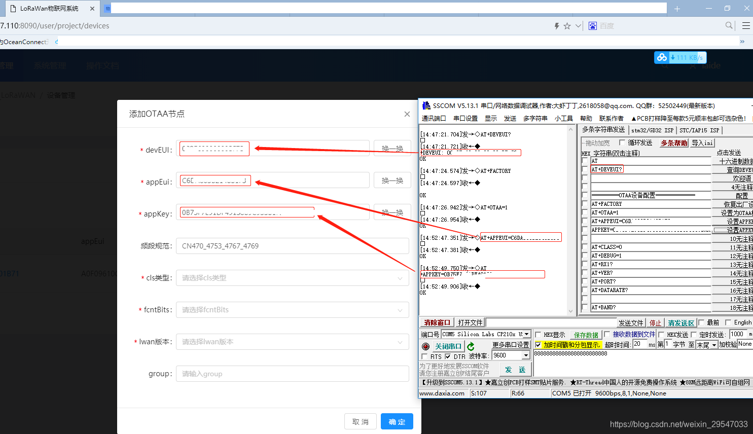Open the 帮助 menu in SSCOM
The height and width of the screenshot is (434, 753).
586,118
